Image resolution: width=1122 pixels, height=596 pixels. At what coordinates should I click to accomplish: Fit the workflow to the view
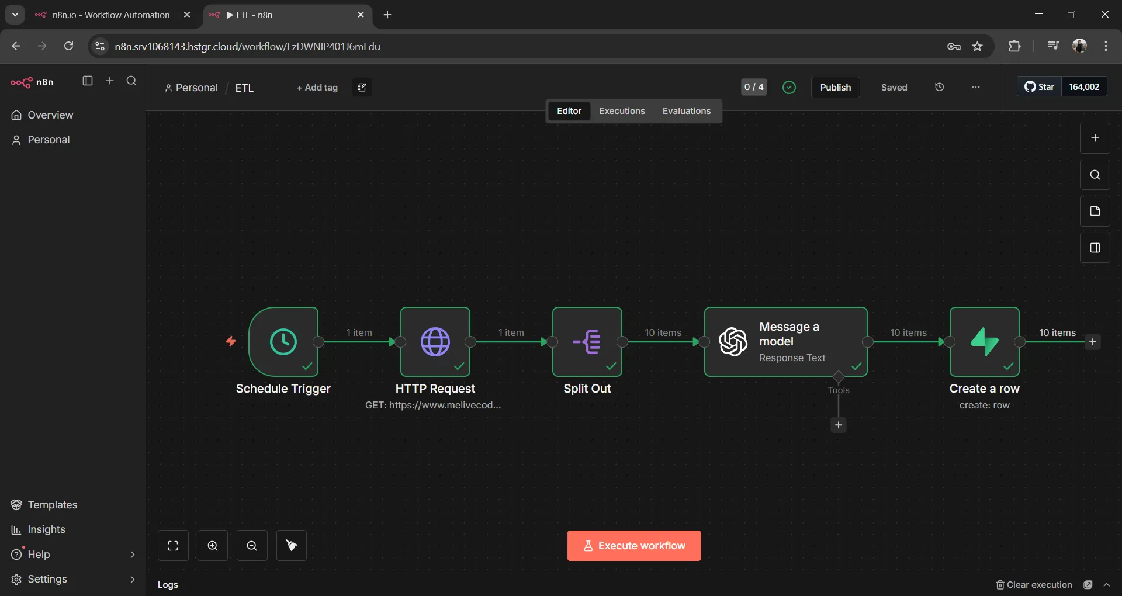coord(174,545)
